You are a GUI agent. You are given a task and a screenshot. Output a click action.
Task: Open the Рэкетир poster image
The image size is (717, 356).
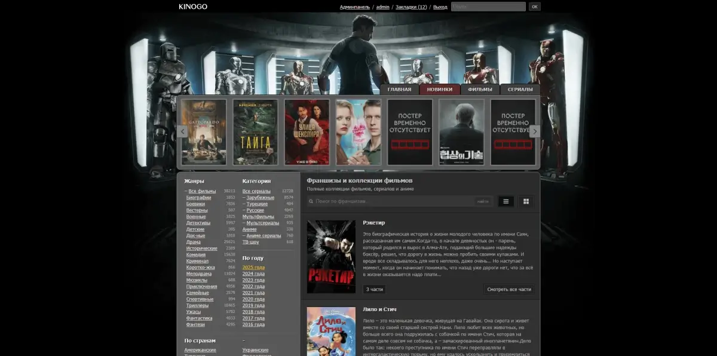[x=331, y=257]
